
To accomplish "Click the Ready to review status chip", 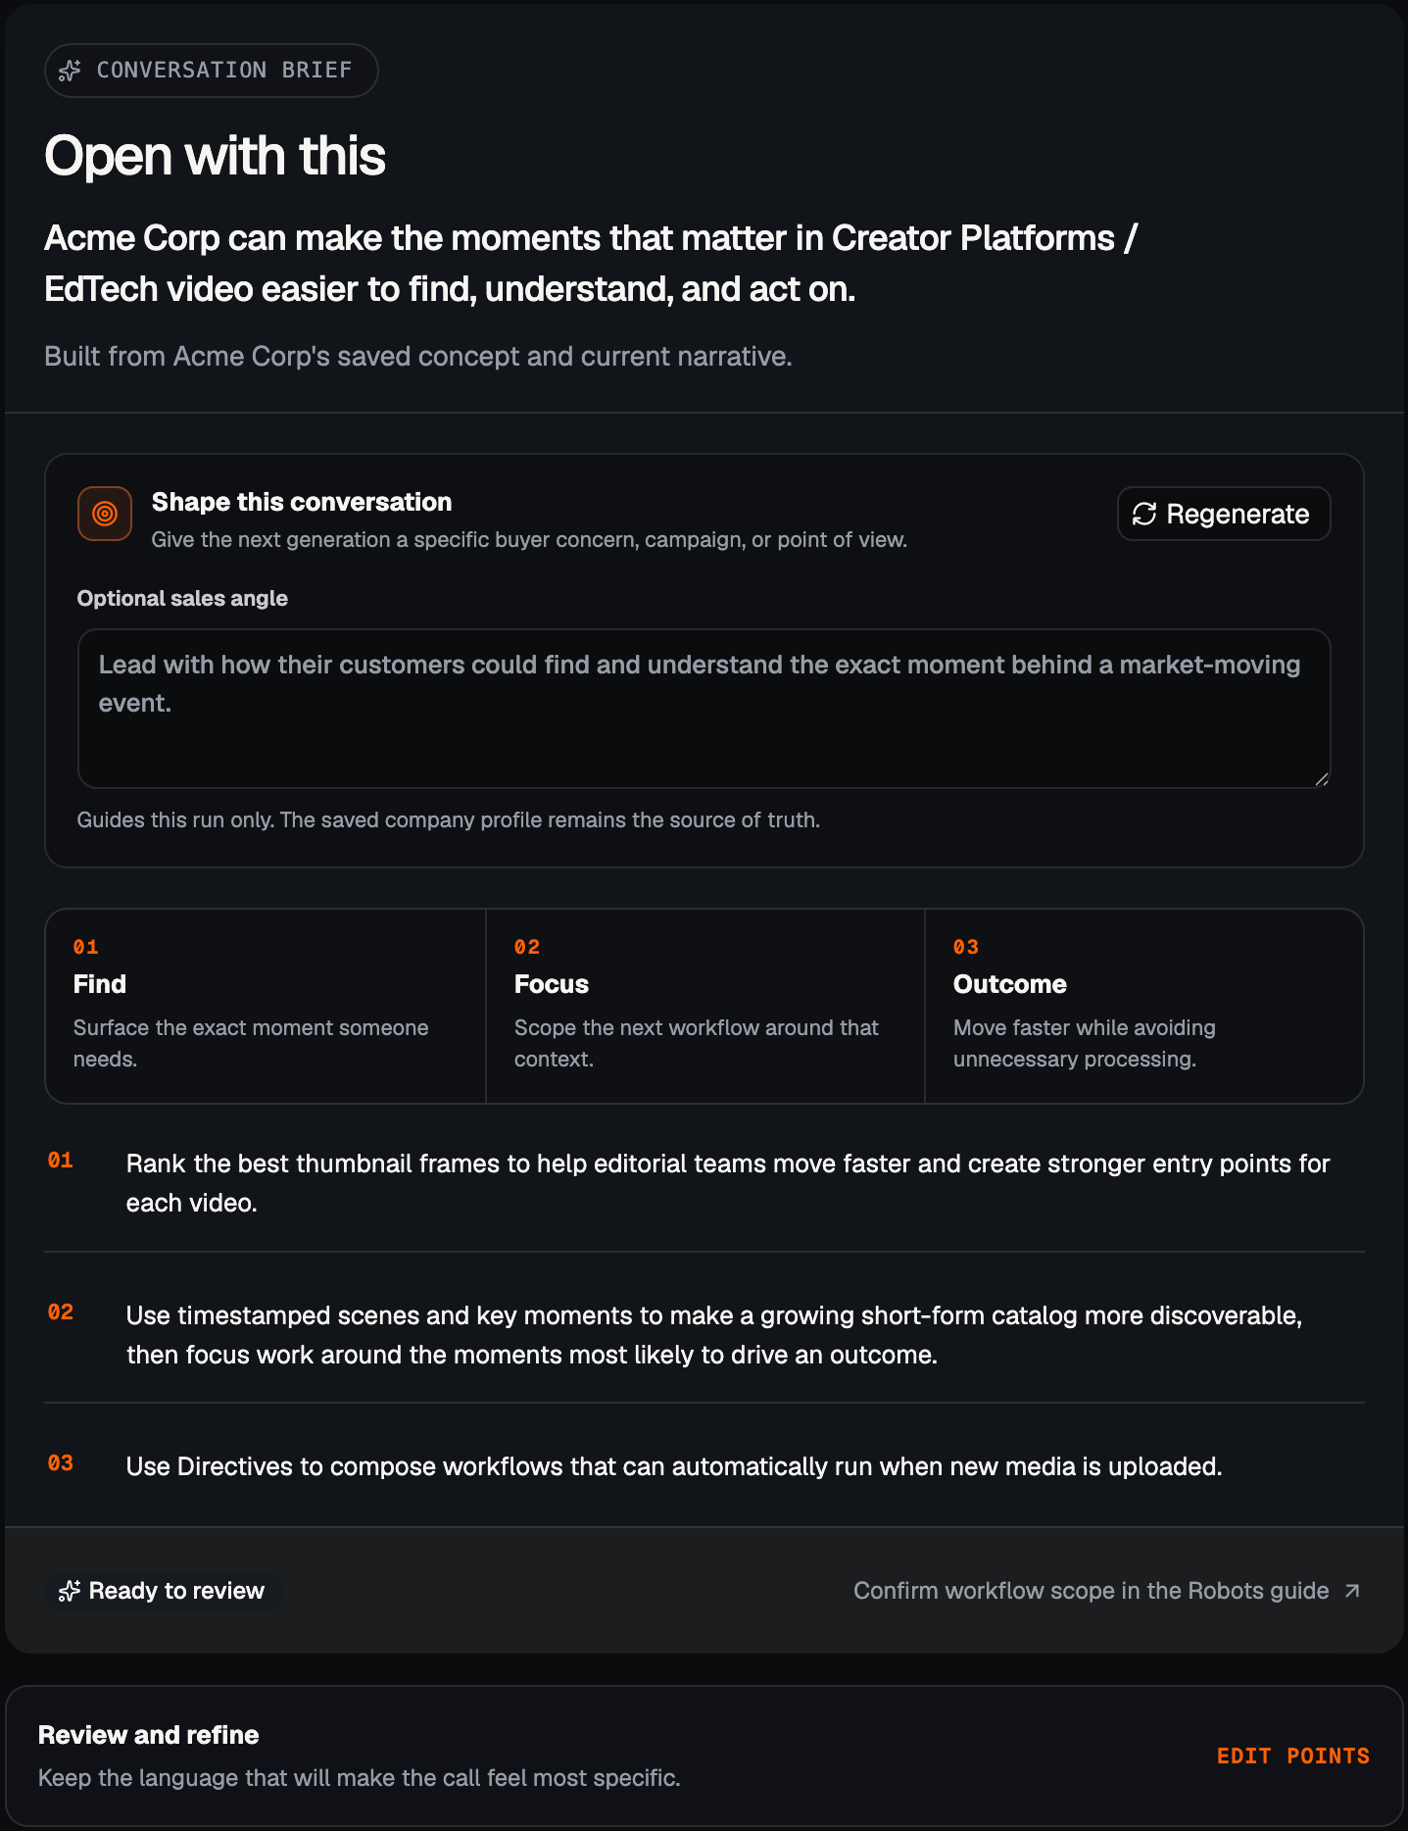I will click(163, 1591).
